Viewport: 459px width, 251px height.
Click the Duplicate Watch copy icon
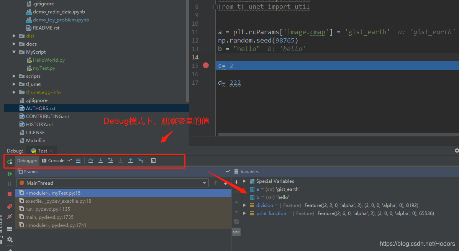tap(236, 222)
